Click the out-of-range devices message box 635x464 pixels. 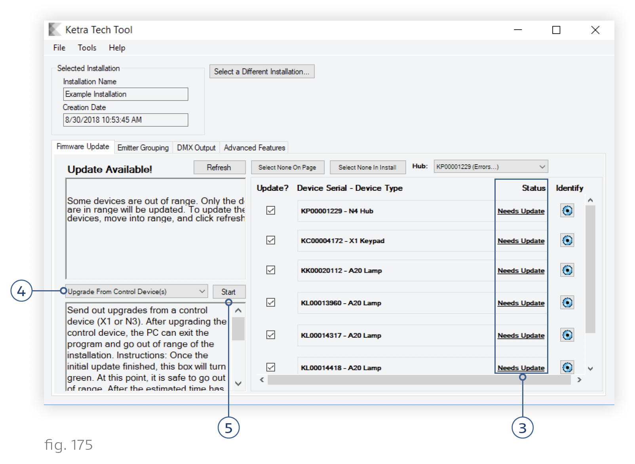pyautogui.click(x=156, y=229)
